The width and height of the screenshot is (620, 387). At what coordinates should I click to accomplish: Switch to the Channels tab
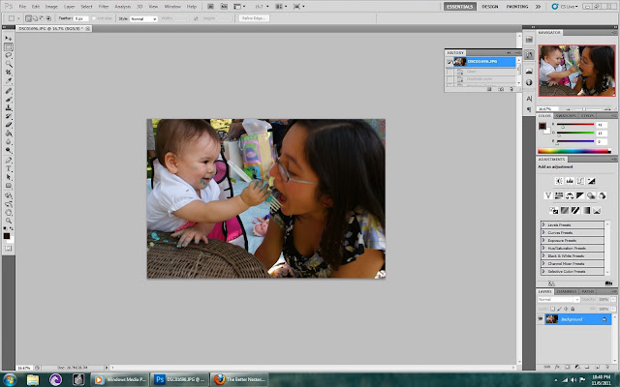(566, 292)
